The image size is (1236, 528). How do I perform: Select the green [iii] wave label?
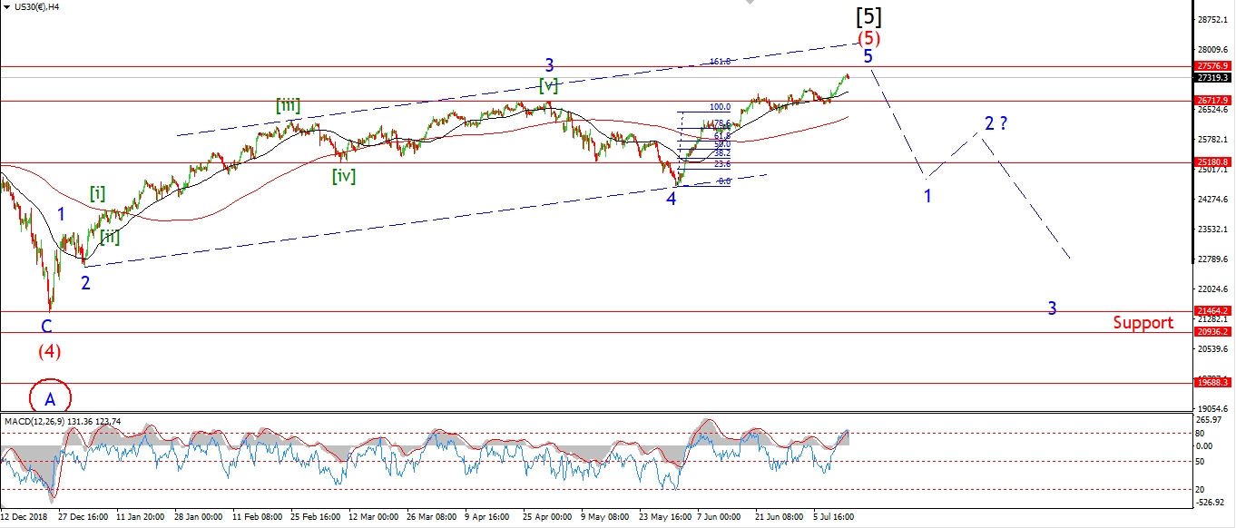(x=289, y=105)
